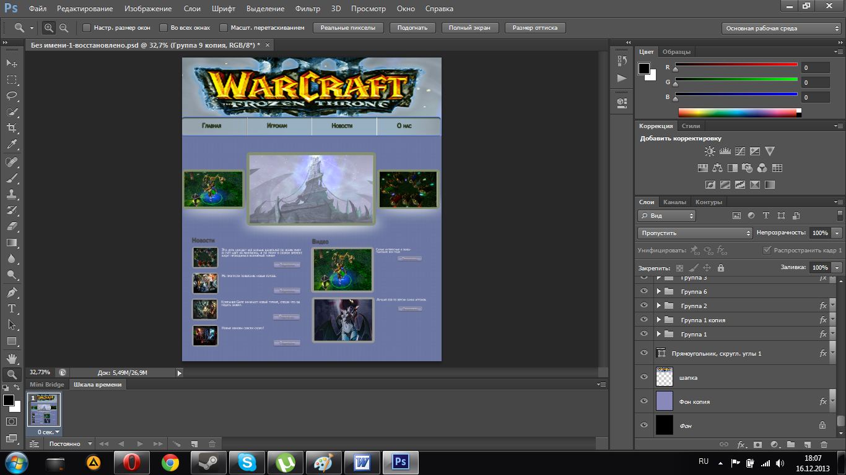
Task: Add Brightness/Contrast adjustment icon
Action: click(710, 151)
